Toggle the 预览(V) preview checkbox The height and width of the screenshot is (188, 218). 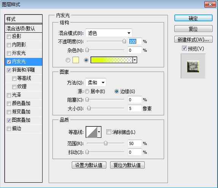click(x=184, y=48)
